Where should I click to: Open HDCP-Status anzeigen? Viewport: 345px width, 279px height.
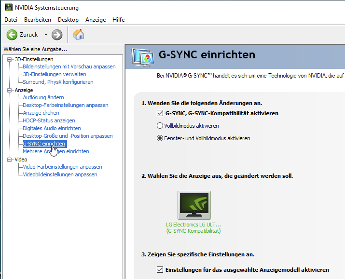pyautogui.click(x=49, y=120)
